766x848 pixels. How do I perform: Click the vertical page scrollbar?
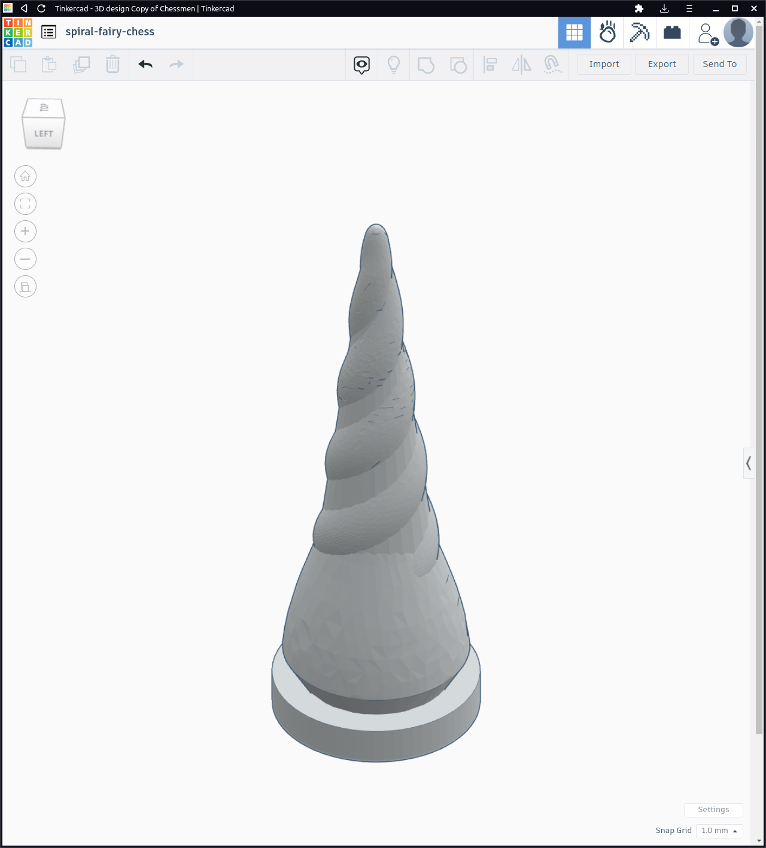[x=759, y=380]
